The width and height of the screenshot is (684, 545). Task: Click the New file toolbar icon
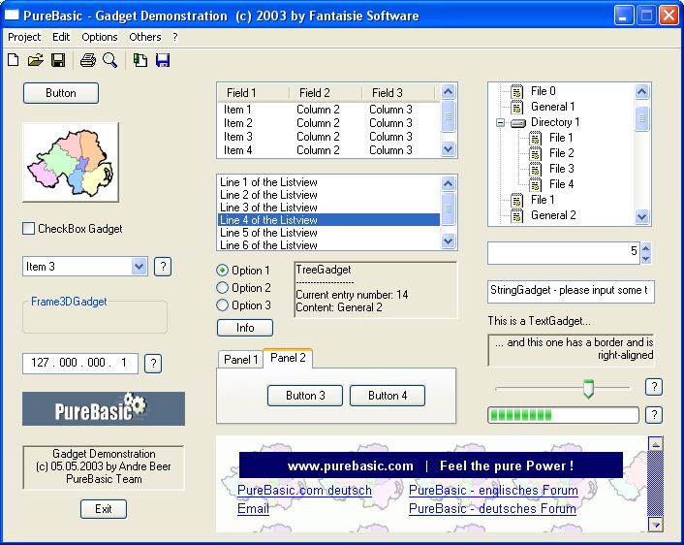[x=14, y=60]
